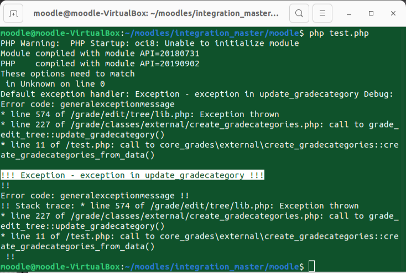Click the cursor at the last prompt
This screenshot has height=273, width=406.
[x=312, y=266]
